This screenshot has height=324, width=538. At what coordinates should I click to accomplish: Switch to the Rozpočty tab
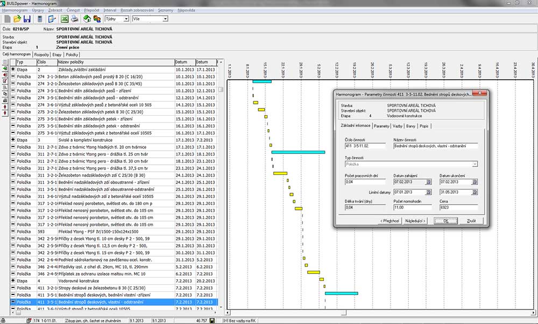[42, 54]
